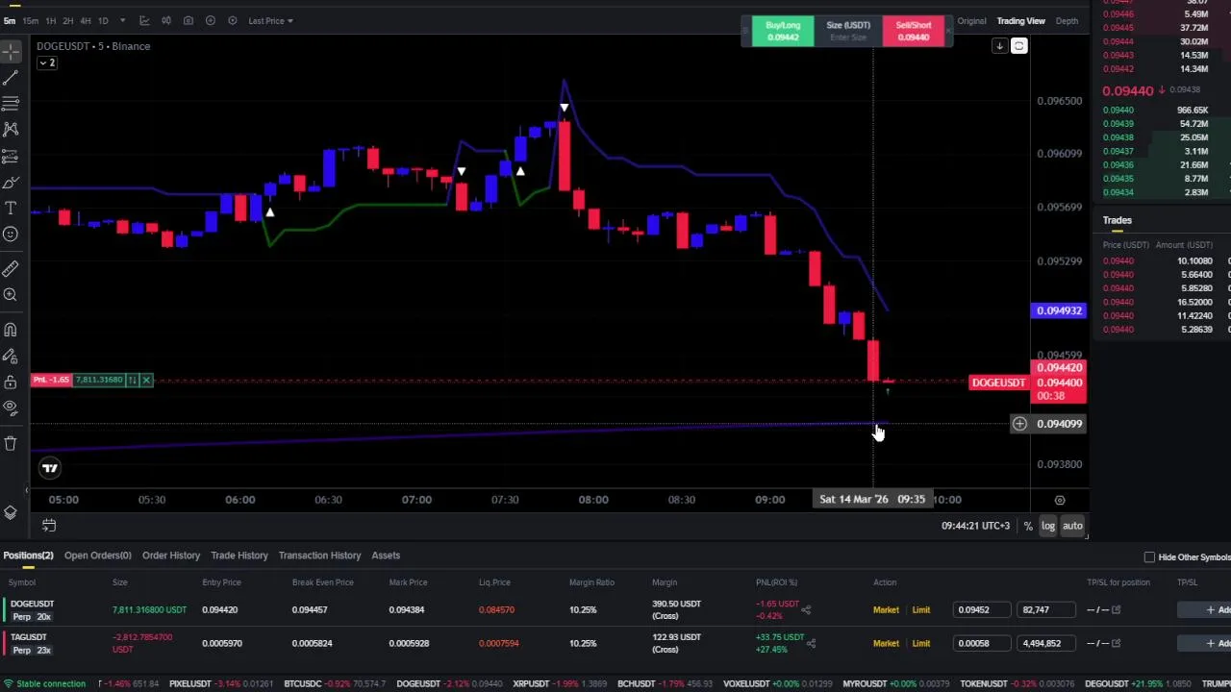Share the DOGEUSDT position PNL

point(806,610)
